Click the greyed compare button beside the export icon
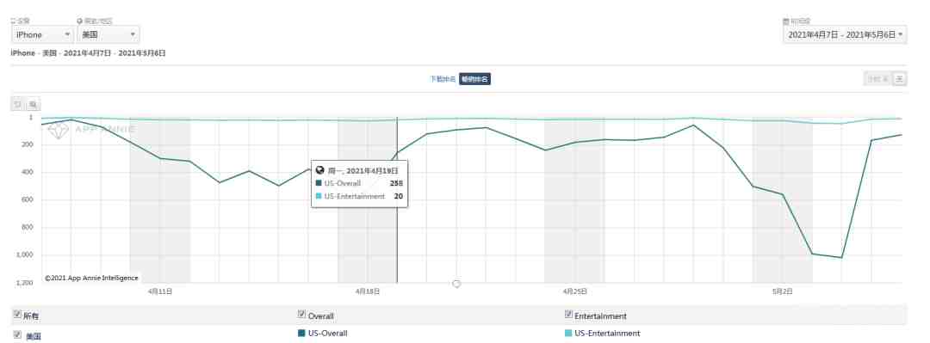Image resolution: width=930 pixels, height=343 pixels. click(877, 78)
